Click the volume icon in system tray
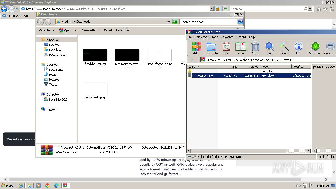 click(x=298, y=186)
